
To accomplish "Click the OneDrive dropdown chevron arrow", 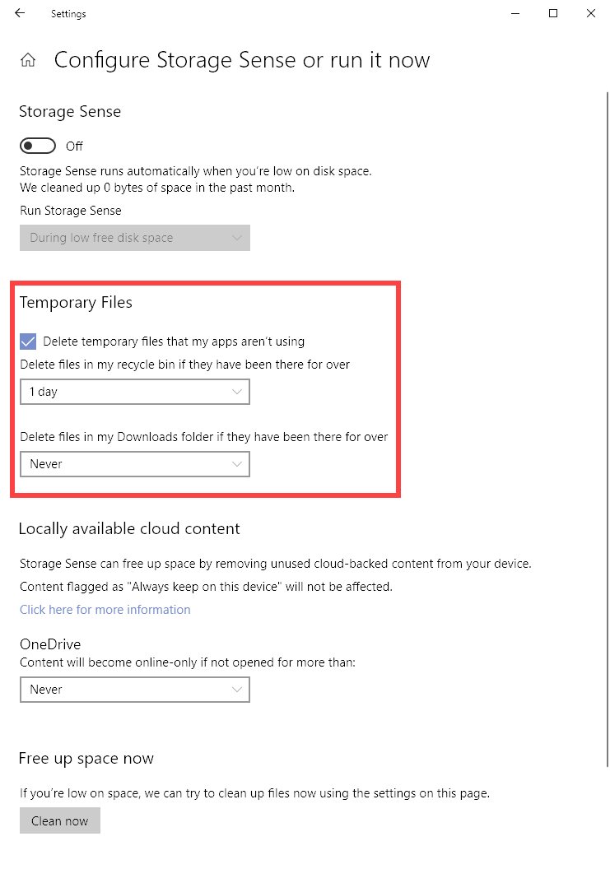I will point(237,690).
